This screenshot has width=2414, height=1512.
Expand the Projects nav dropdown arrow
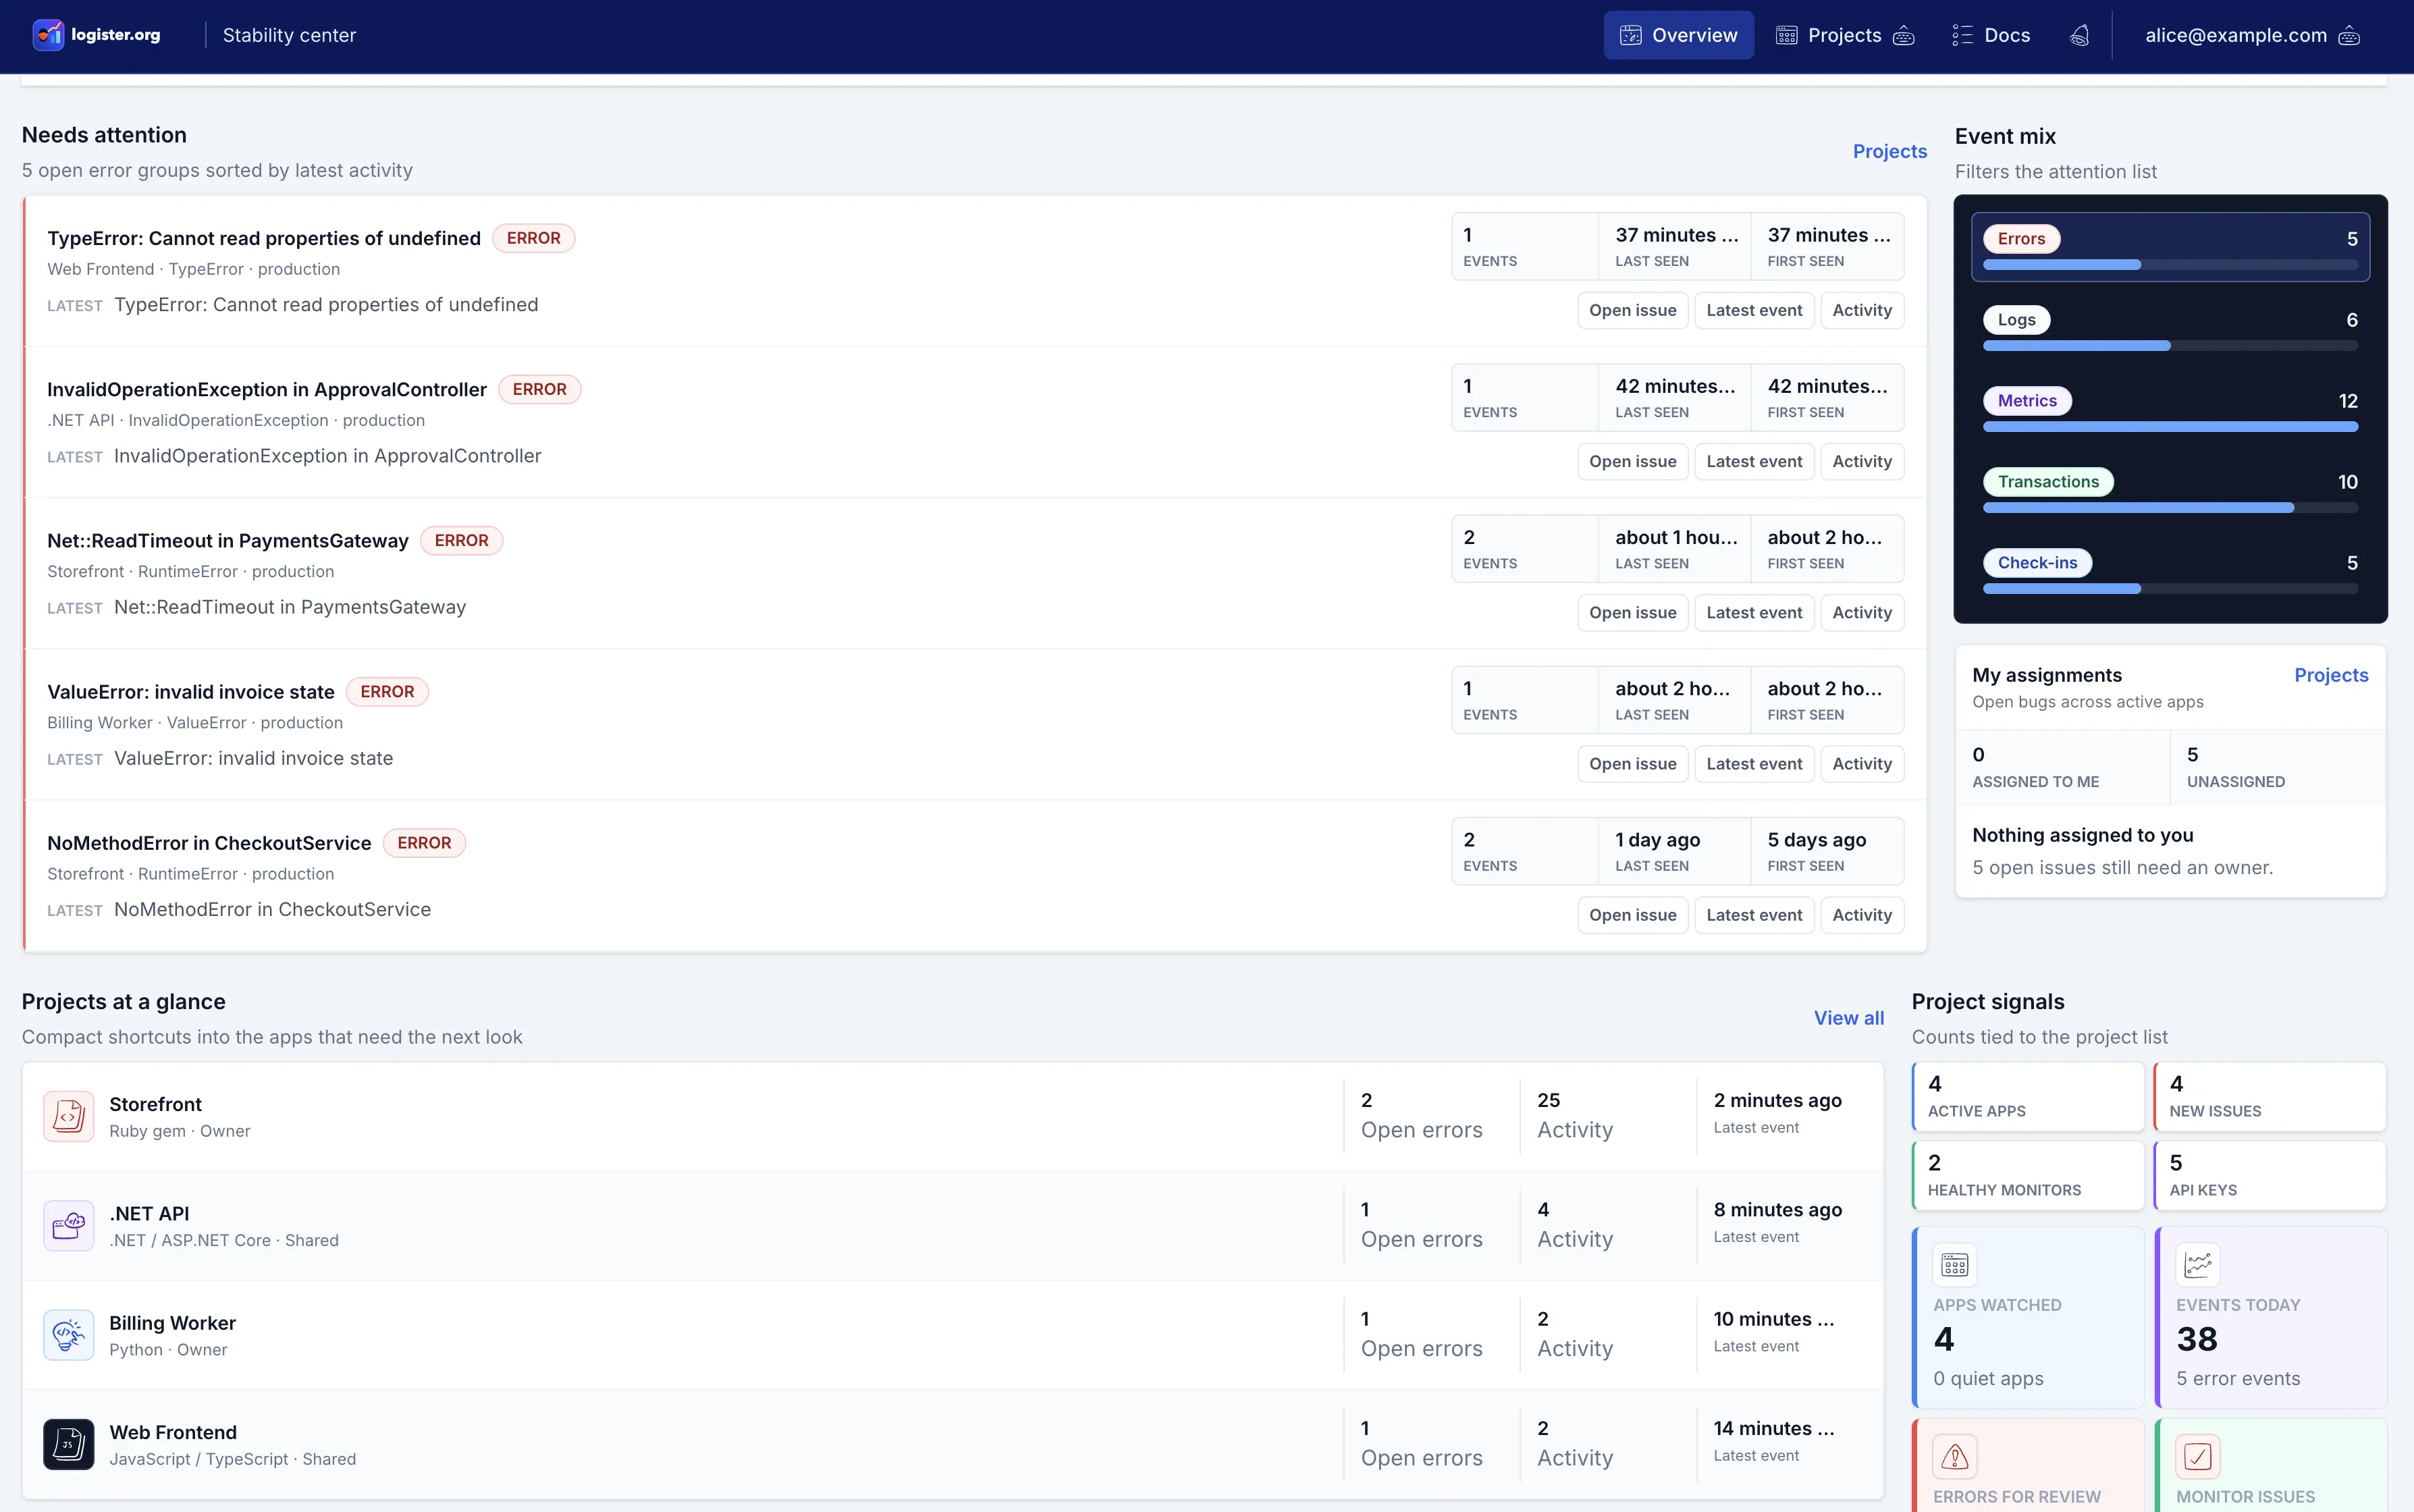tap(1904, 35)
